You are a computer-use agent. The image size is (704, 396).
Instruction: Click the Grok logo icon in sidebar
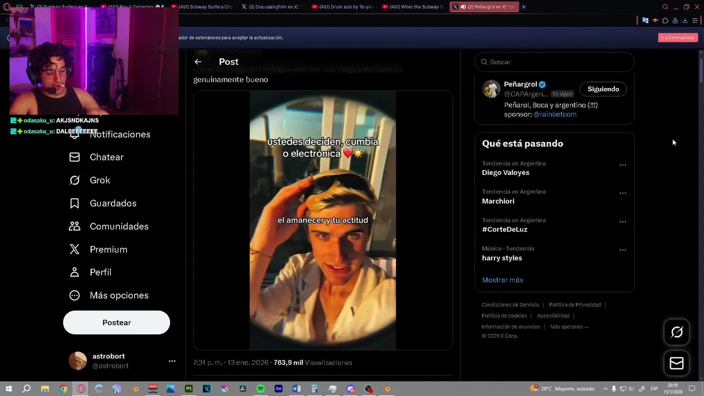[75, 180]
